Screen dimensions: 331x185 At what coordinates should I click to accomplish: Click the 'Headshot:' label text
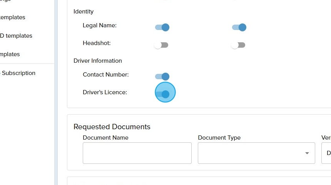click(97, 43)
